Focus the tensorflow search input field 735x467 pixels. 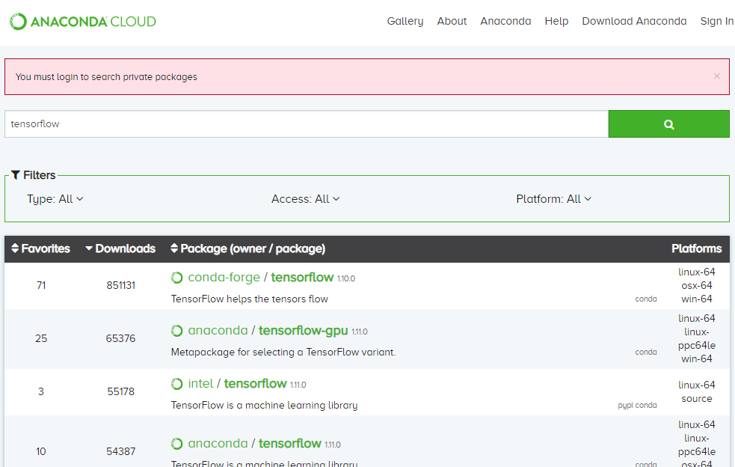click(x=307, y=124)
